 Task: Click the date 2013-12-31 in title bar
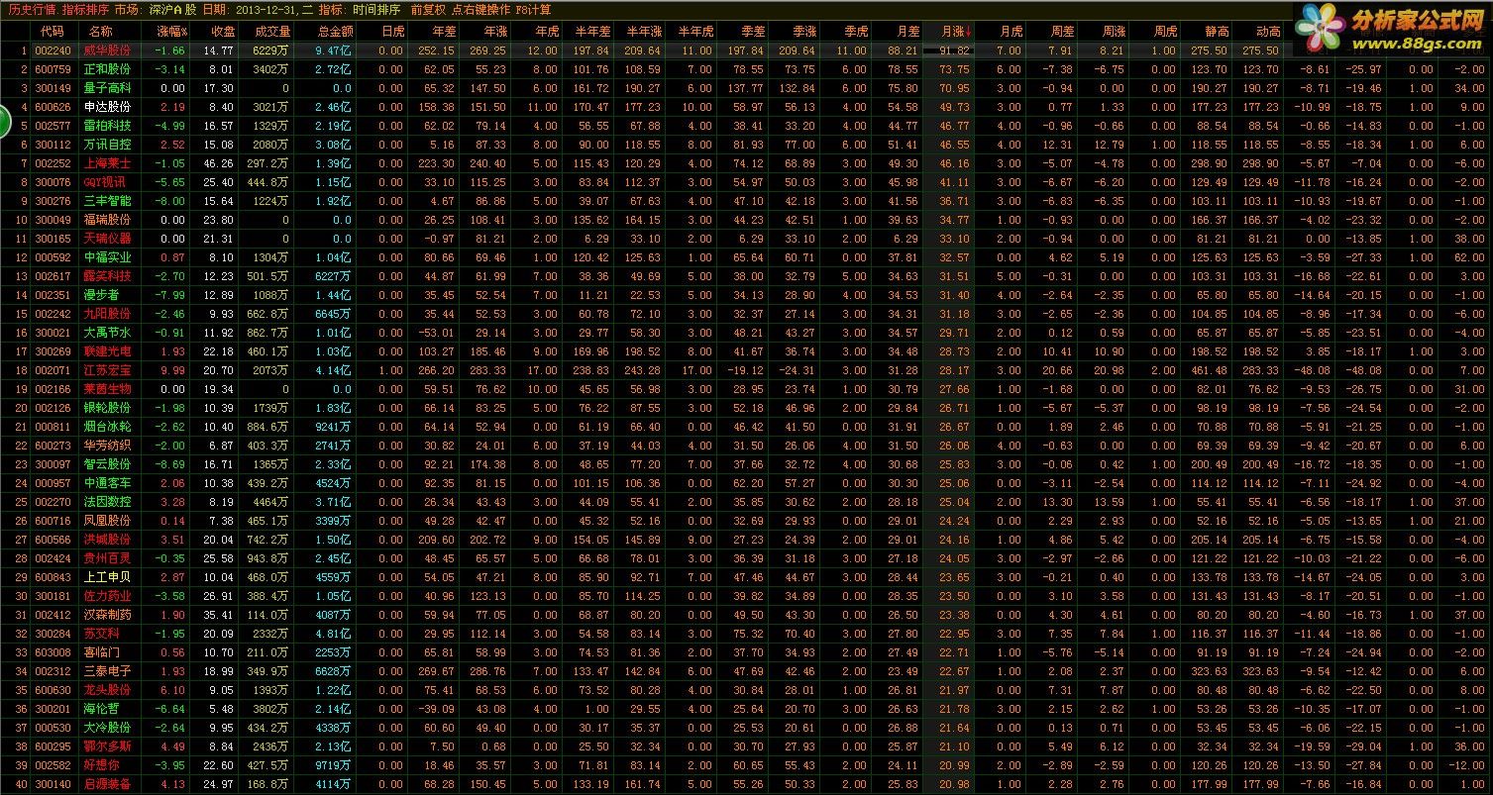pos(266,9)
